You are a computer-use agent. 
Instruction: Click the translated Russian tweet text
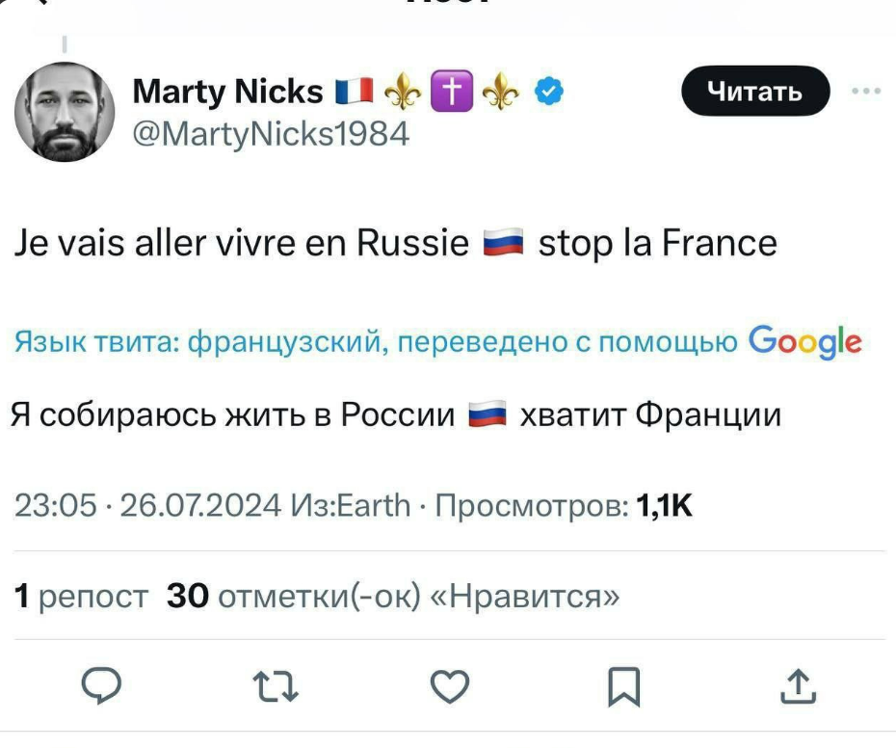[396, 415]
